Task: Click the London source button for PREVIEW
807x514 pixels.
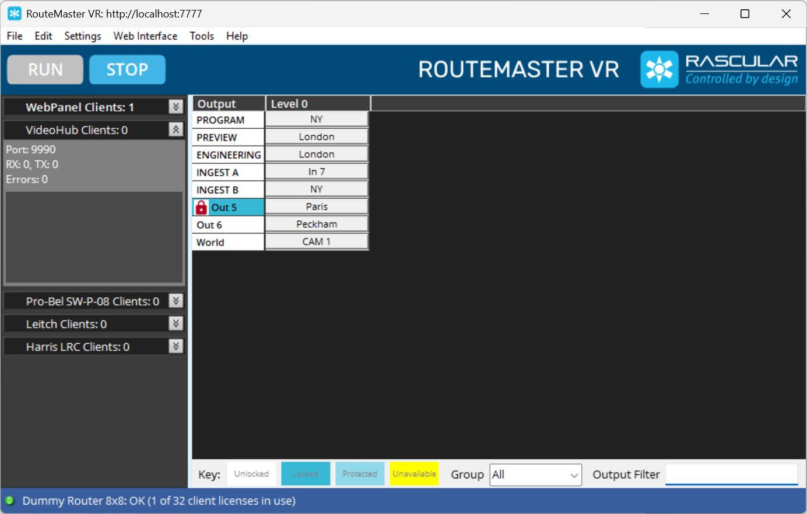Action: (317, 137)
